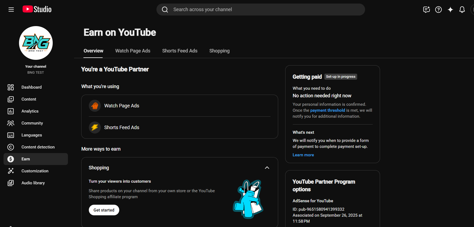The image size is (474, 227).
Task: Click the Watch Page Ads orange icon
Action: [x=95, y=106]
